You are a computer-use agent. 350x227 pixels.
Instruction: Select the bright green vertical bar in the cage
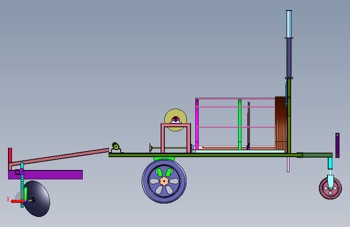(x=240, y=125)
